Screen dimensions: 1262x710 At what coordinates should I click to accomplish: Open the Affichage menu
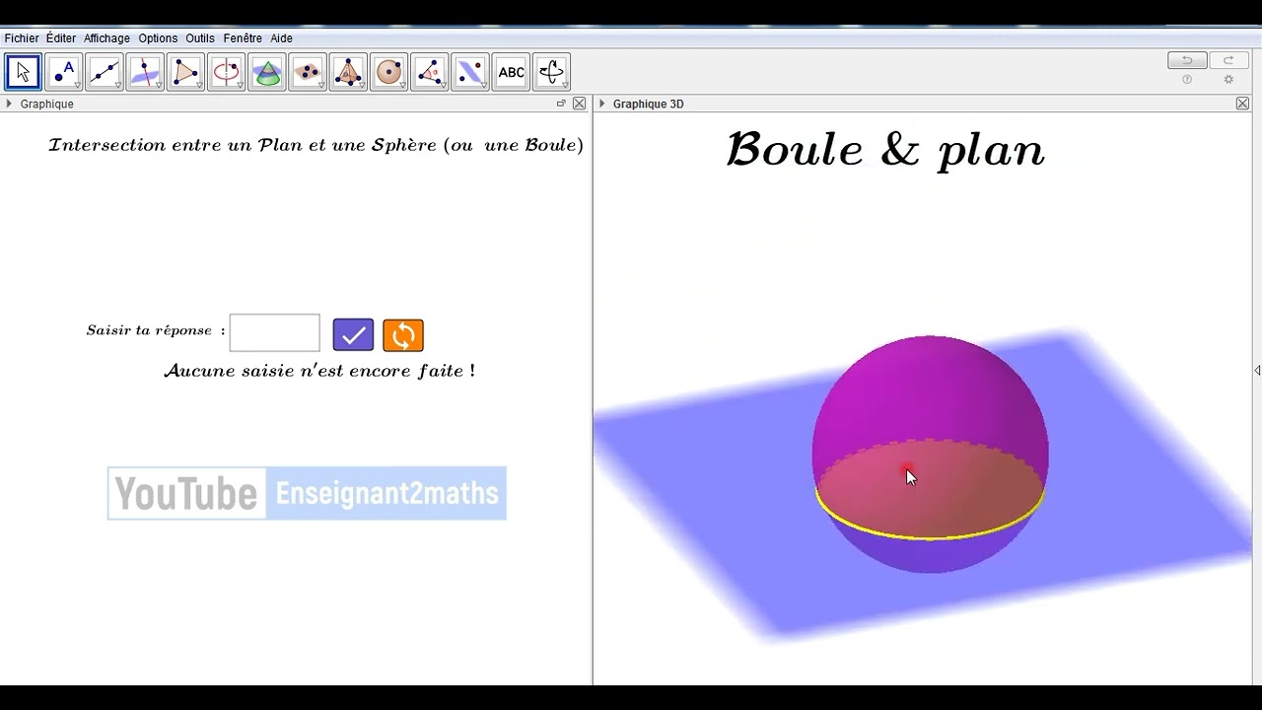(x=106, y=38)
